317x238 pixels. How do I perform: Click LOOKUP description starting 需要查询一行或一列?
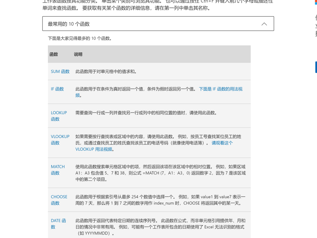[146, 113]
